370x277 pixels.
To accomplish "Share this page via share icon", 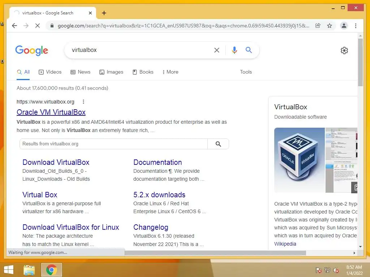I will click(318, 26).
